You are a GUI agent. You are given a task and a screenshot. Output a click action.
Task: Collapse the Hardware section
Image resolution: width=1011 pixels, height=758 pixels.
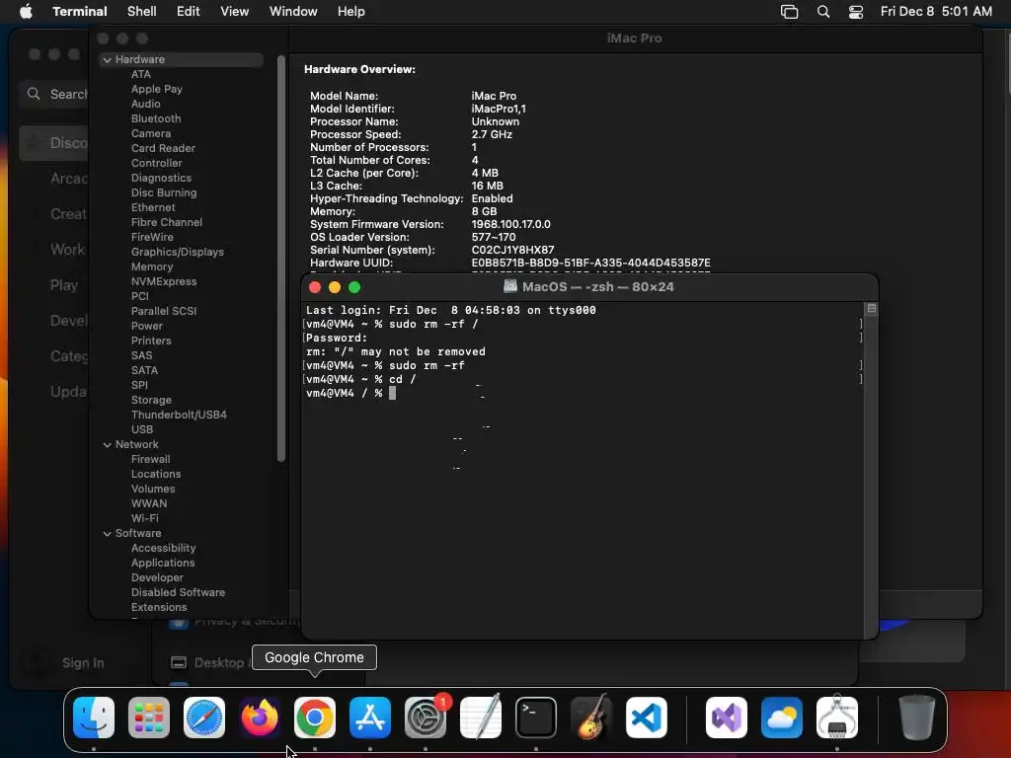coord(107,59)
